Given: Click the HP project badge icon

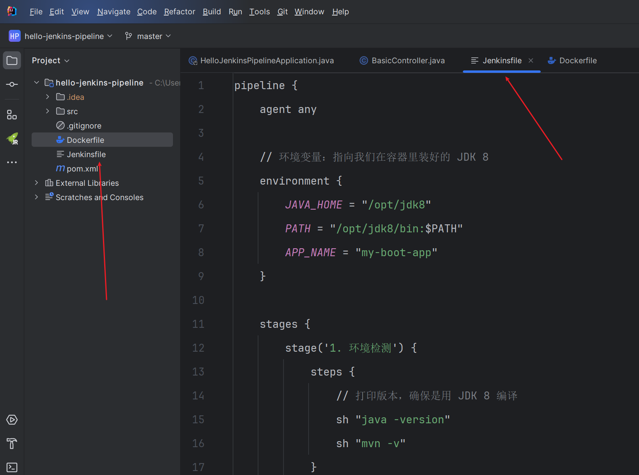Looking at the screenshot, I should (15, 36).
